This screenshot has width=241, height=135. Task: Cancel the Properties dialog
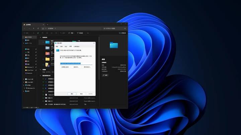click(x=81, y=94)
